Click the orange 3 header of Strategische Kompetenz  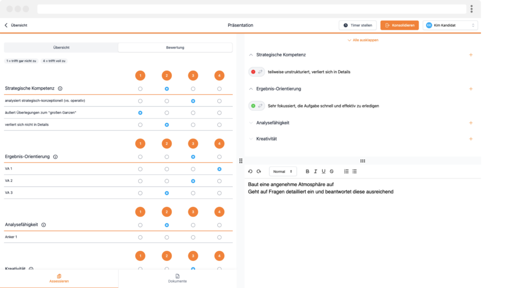(193, 75)
